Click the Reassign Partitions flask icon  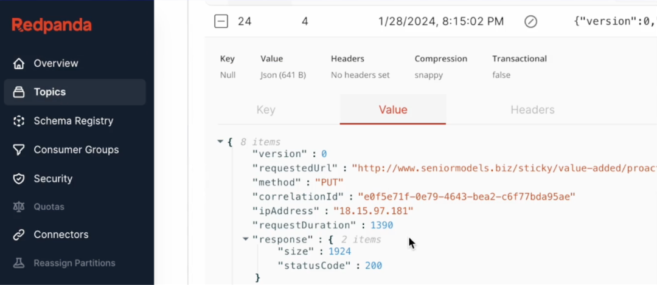pos(19,263)
